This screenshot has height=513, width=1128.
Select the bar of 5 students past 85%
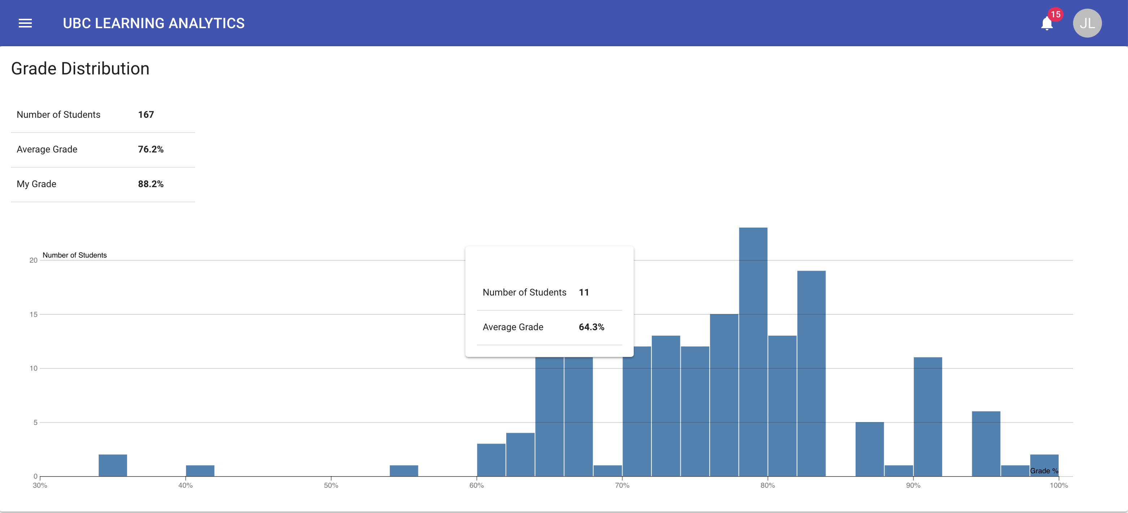(869, 449)
